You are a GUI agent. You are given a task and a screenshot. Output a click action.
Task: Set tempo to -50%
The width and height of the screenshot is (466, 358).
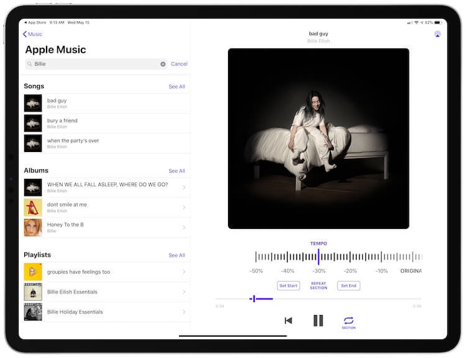pyautogui.click(x=256, y=271)
